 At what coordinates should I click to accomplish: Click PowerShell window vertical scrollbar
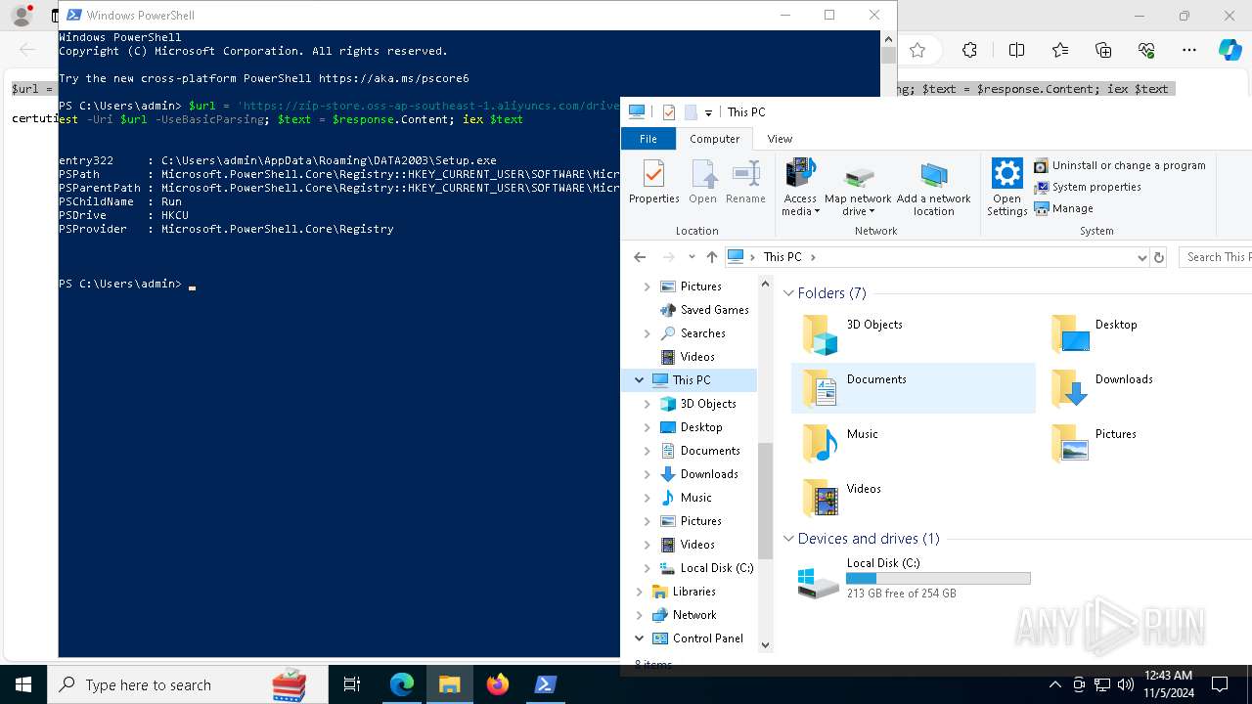(x=888, y=56)
